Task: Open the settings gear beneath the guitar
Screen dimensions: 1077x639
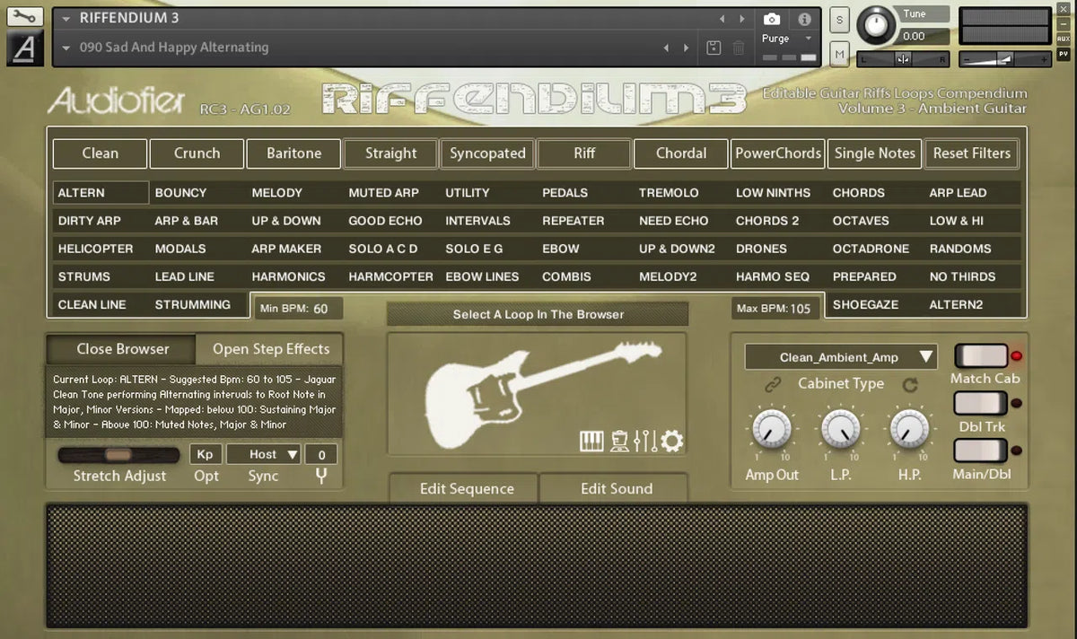Action: (x=671, y=441)
